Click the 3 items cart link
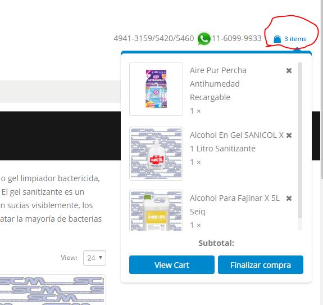Screen dimensions: 323x305 (295, 39)
